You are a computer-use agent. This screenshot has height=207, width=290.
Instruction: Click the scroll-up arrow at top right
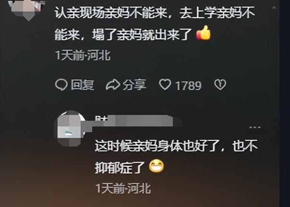[274, 8]
